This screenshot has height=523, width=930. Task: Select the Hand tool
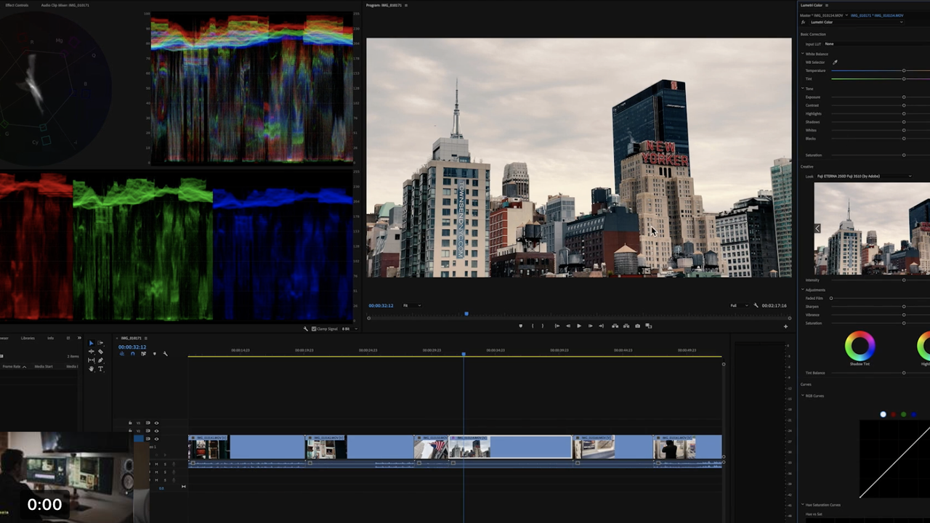coord(91,368)
